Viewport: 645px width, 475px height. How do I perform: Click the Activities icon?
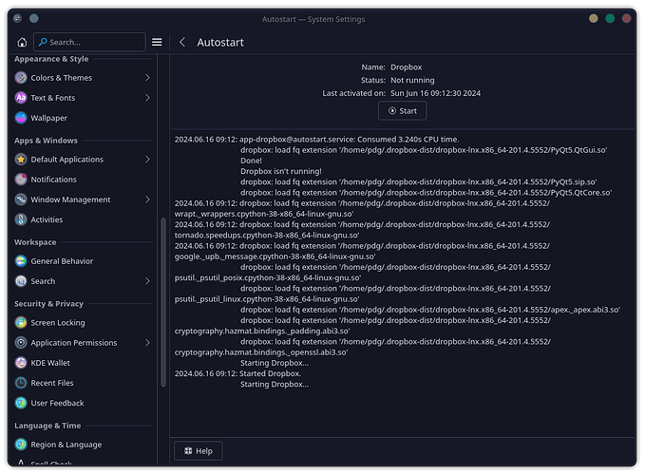[x=21, y=220]
